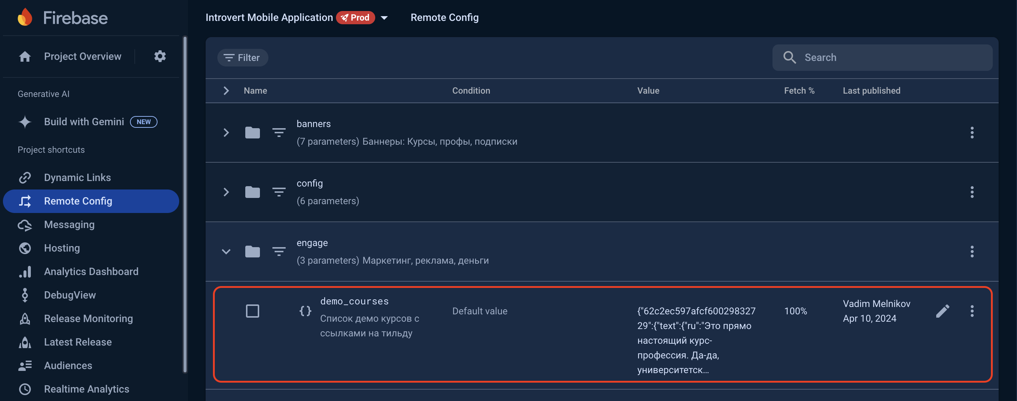
Task: Open three-dot menu for config group
Action: point(971,192)
